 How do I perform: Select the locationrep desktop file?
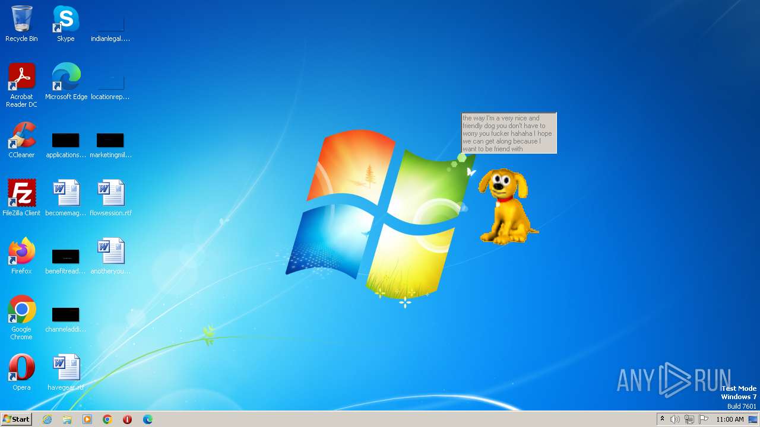tap(110, 87)
